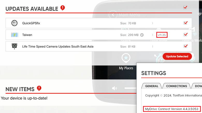Uncheck the QuickGPSfix update checkbox
Screen dimensions: 202x113
(185, 23)
